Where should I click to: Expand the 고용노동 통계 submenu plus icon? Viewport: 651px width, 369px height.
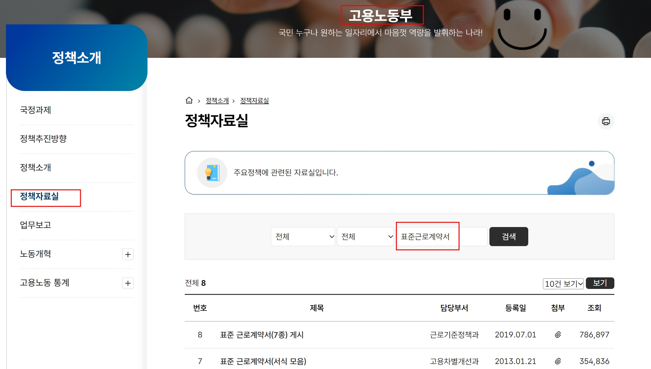coord(128,283)
